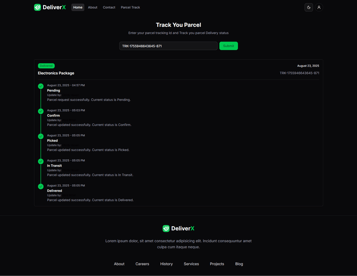Toggle dark mode with moon icon
Image resolution: width=357 pixels, height=276 pixels.
(309, 7)
